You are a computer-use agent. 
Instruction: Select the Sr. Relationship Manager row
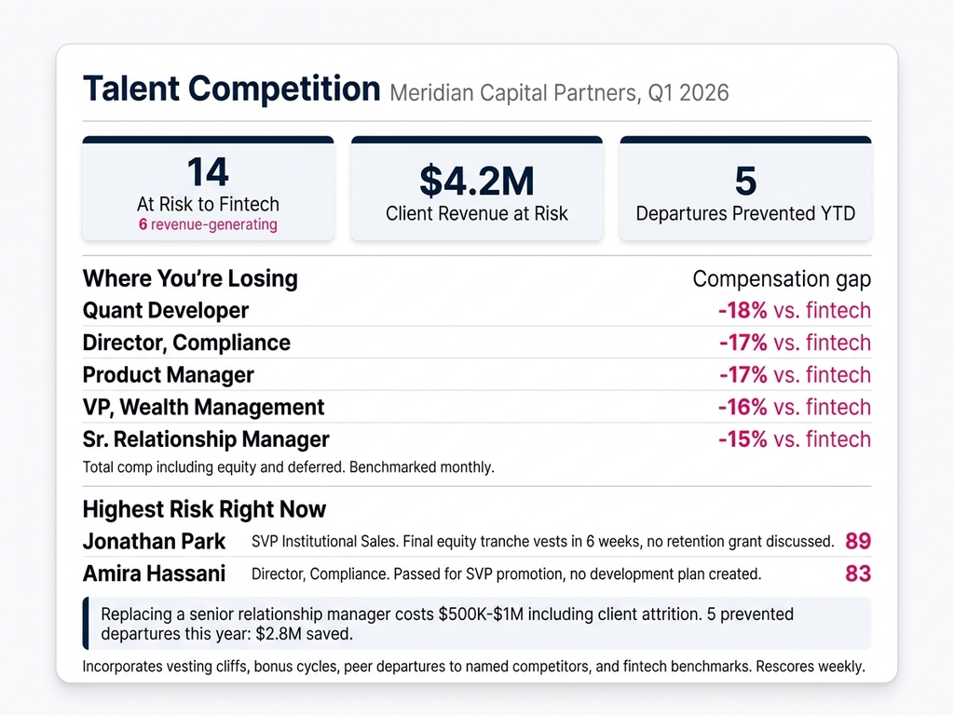coord(206,439)
